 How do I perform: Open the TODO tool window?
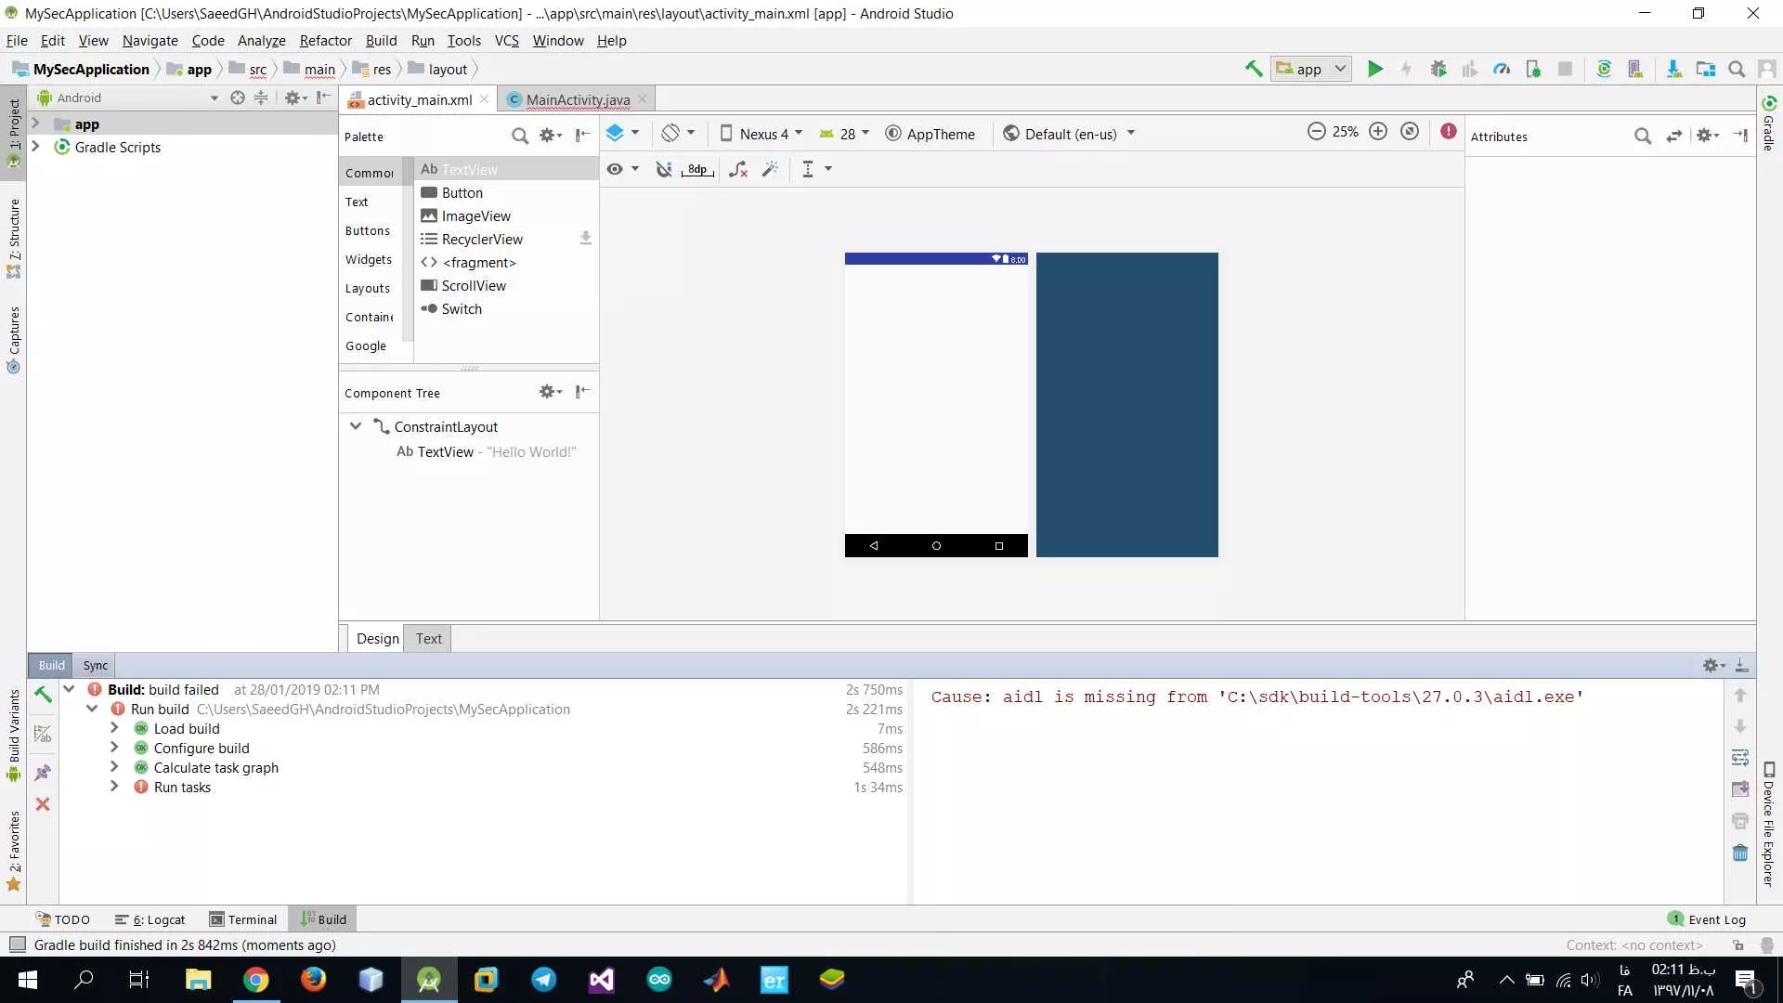pyautogui.click(x=62, y=919)
